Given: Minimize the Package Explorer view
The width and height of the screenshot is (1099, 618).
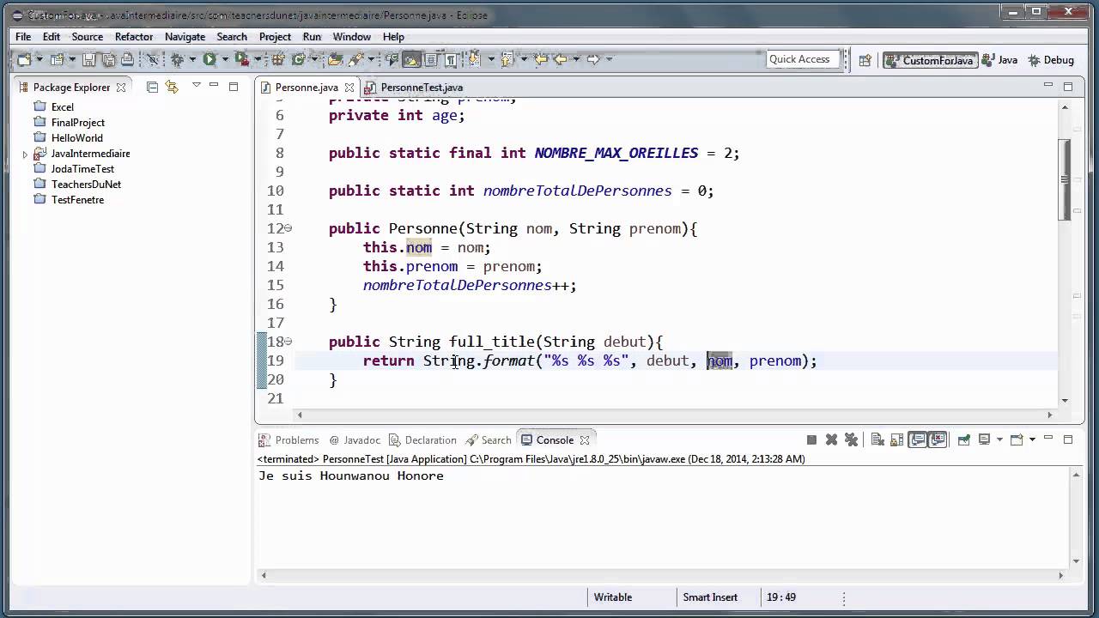Looking at the screenshot, I should [214, 86].
